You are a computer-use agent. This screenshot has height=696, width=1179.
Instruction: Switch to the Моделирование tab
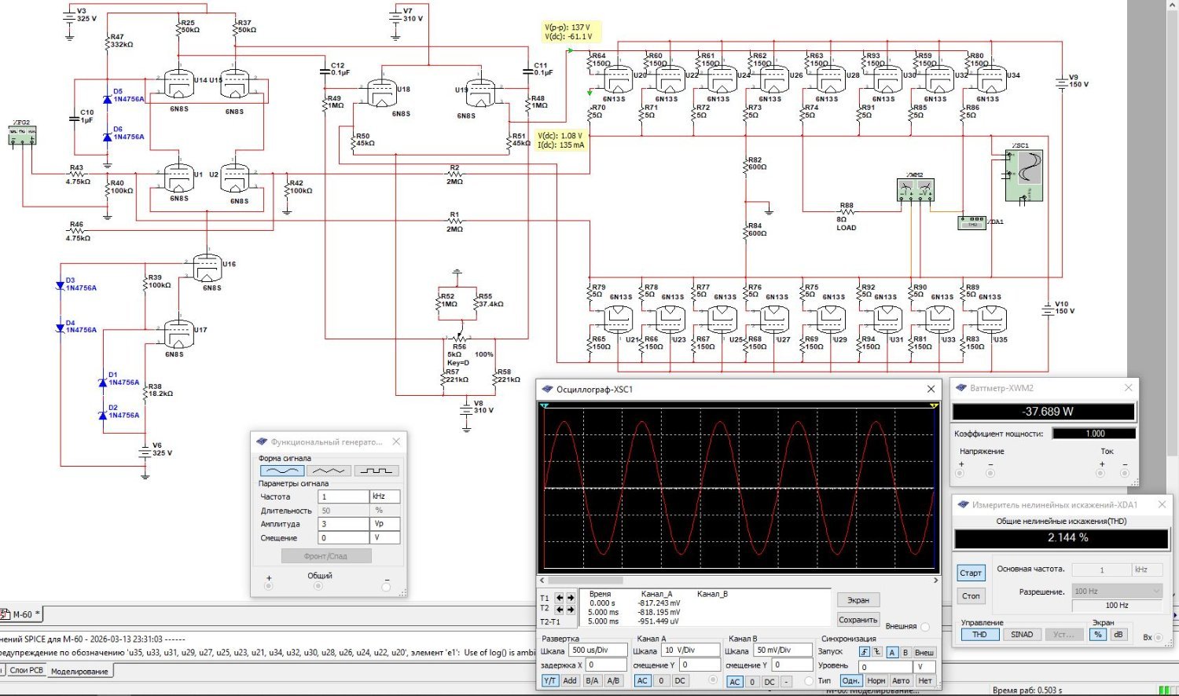click(x=79, y=672)
